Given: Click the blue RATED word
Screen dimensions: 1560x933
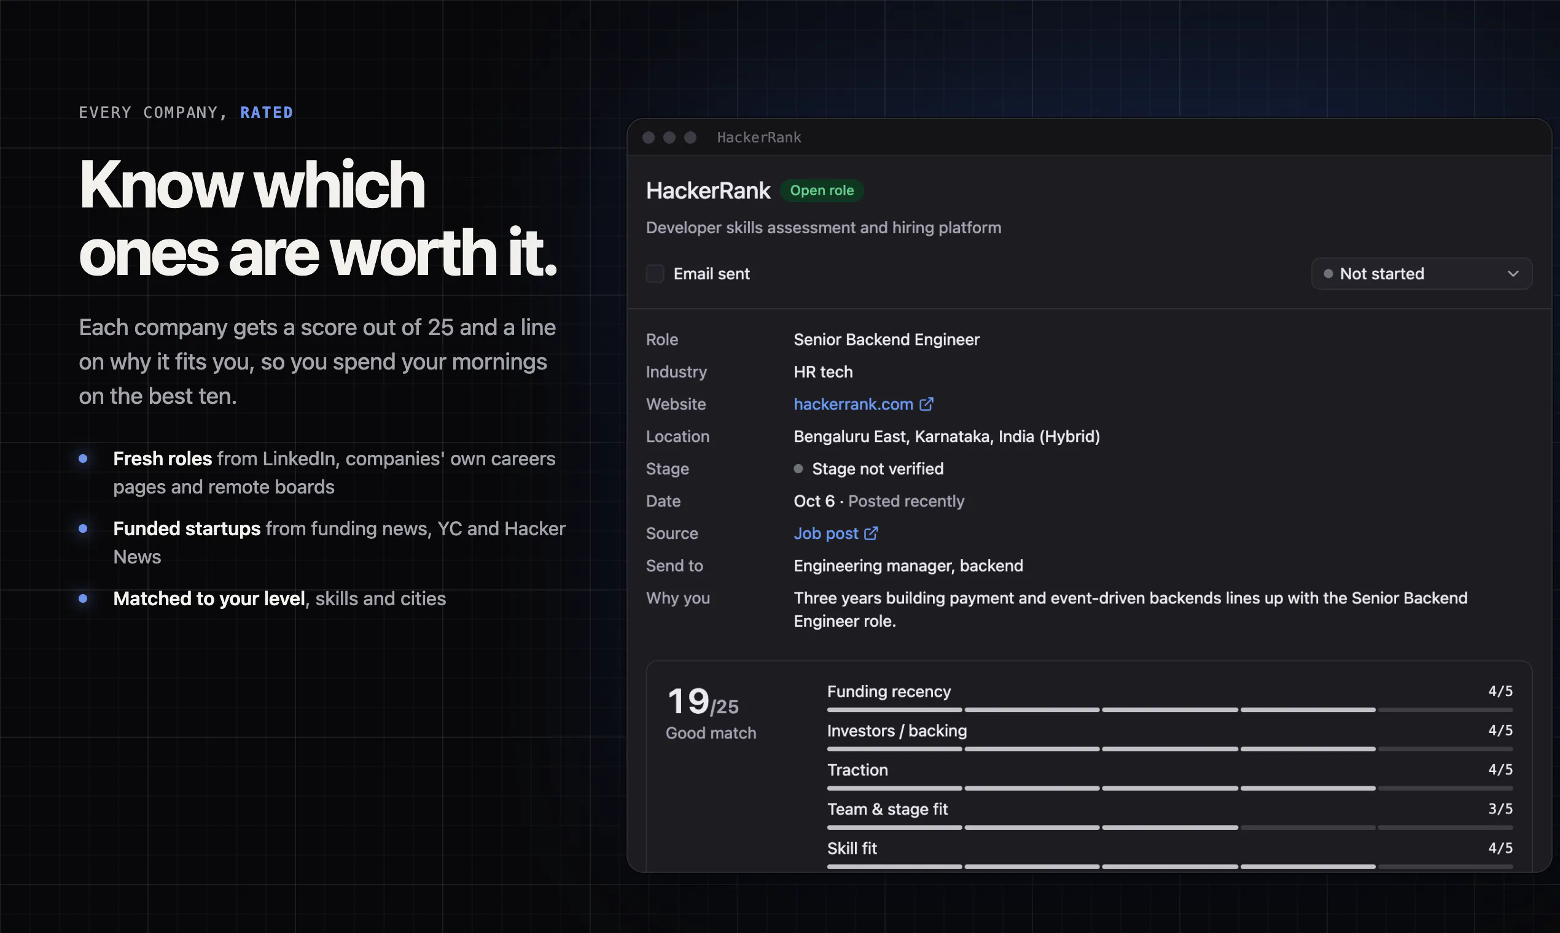Looking at the screenshot, I should click(x=267, y=112).
